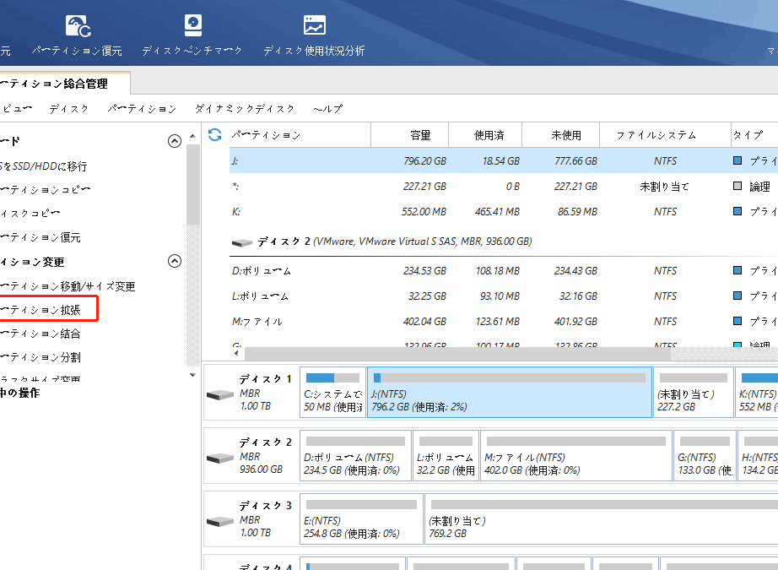Click the ディスク 1 drive icon in disk map
The width and height of the screenshot is (778, 570).
(x=219, y=394)
